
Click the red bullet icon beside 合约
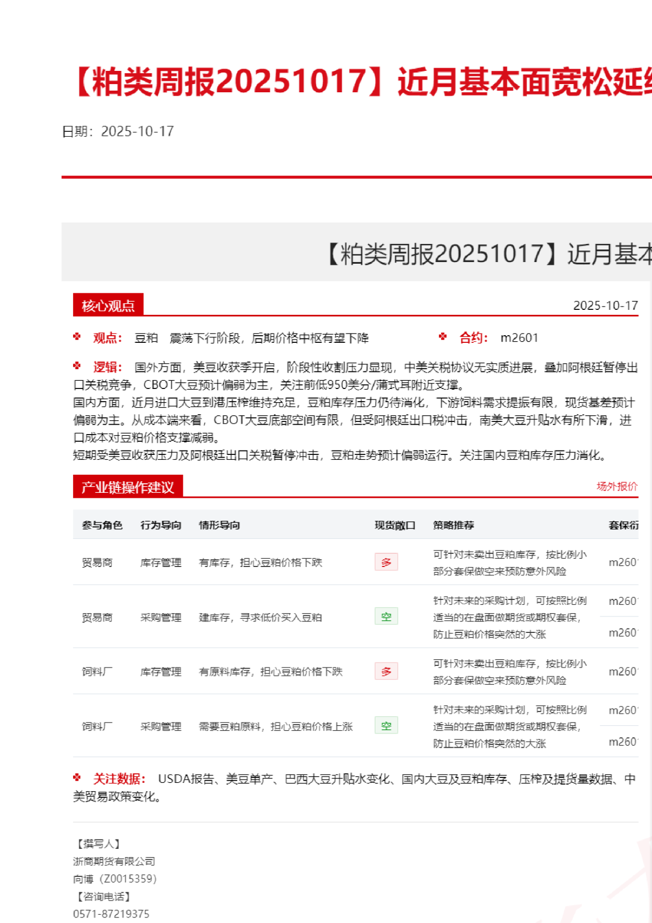443,337
